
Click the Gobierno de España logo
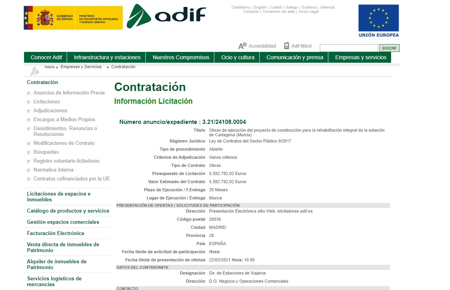click(73, 18)
